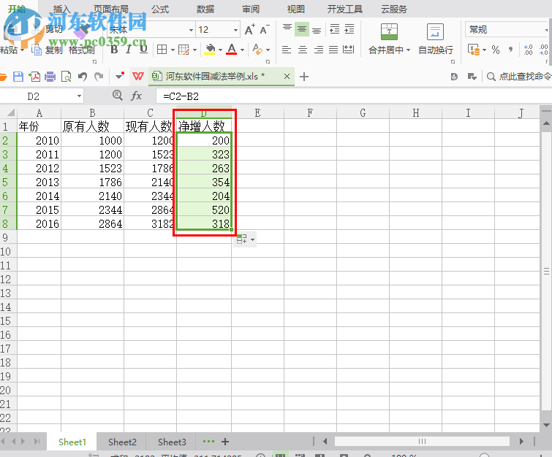Click the Merge and Center icon

click(390, 32)
